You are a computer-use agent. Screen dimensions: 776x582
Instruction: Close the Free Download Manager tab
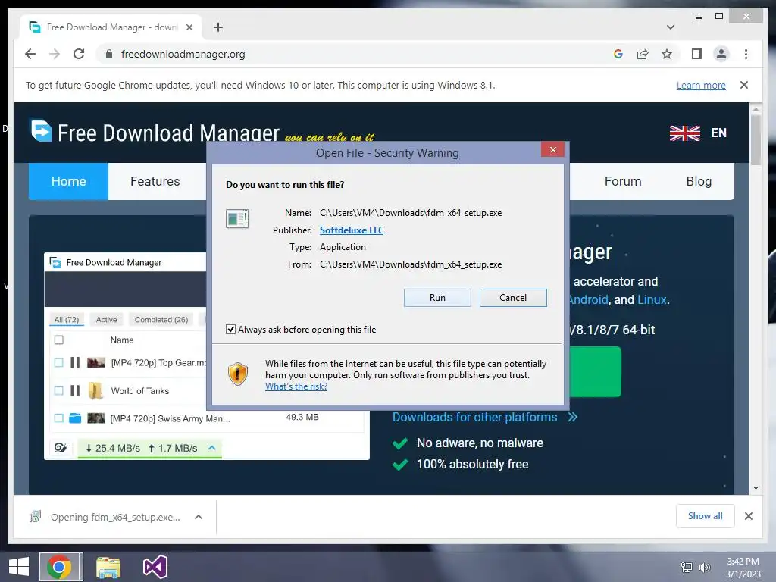tap(189, 27)
